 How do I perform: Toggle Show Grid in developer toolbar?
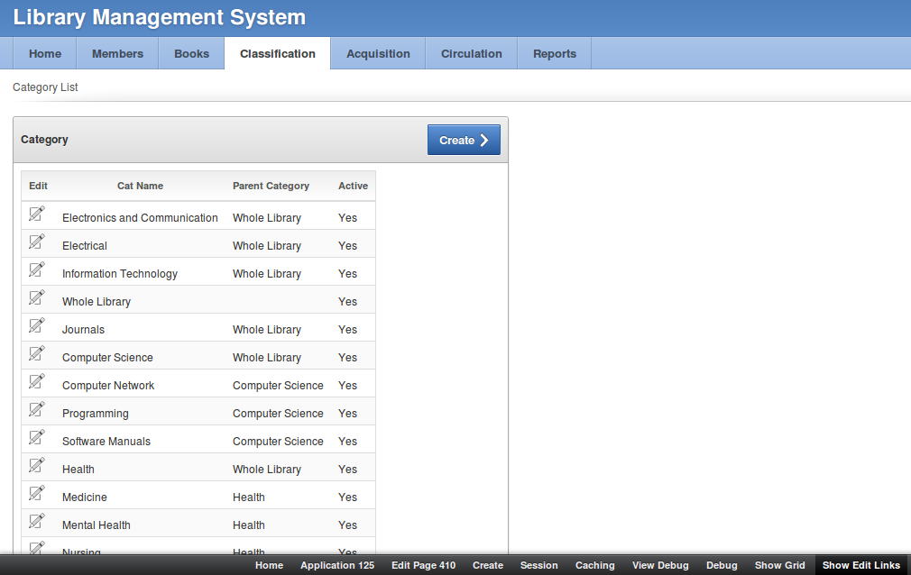(779, 565)
